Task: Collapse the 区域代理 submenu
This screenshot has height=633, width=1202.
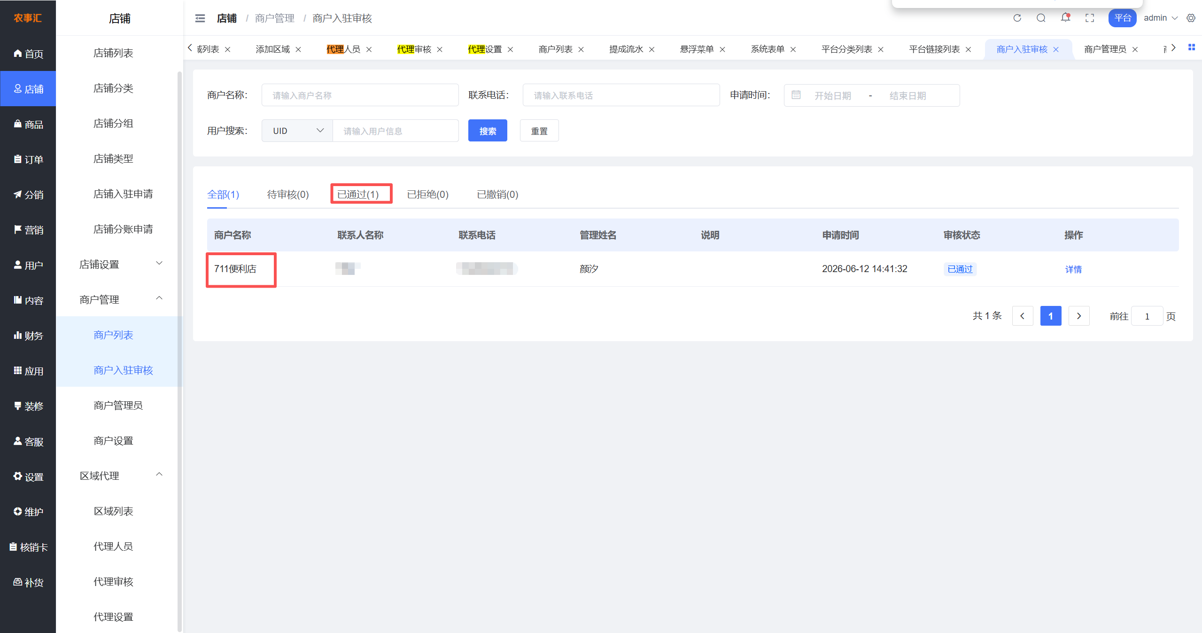Action: pos(119,476)
